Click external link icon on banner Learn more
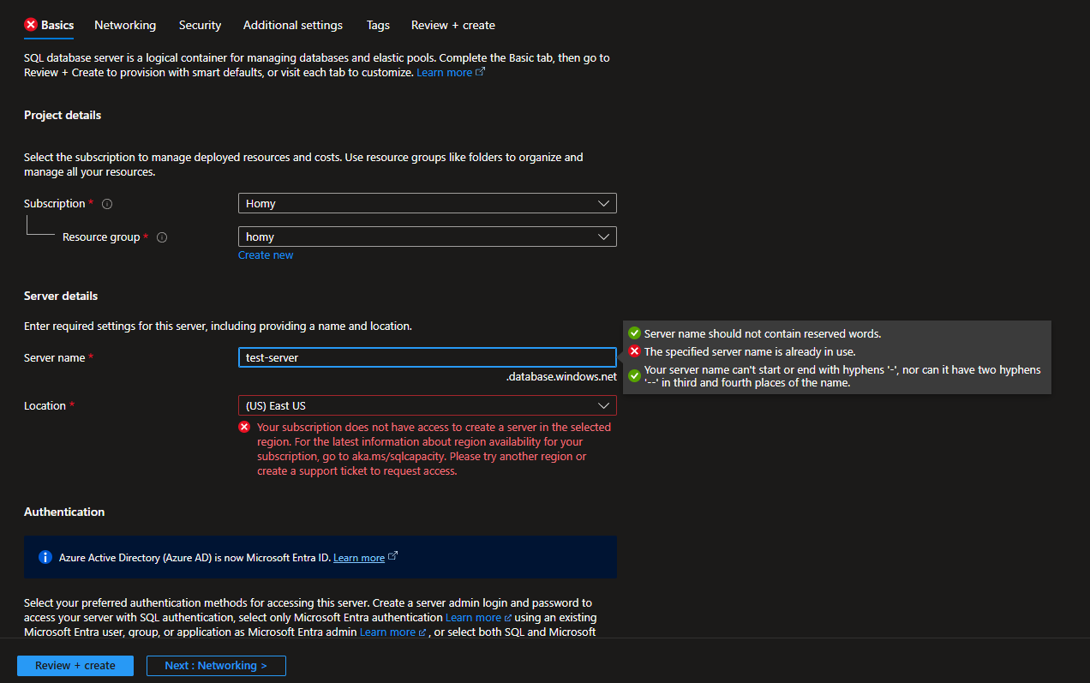The image size is (1090, 683). click(392, 556)
